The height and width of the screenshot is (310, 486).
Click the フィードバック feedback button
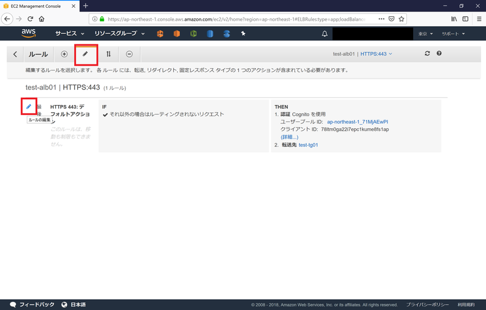32,305
